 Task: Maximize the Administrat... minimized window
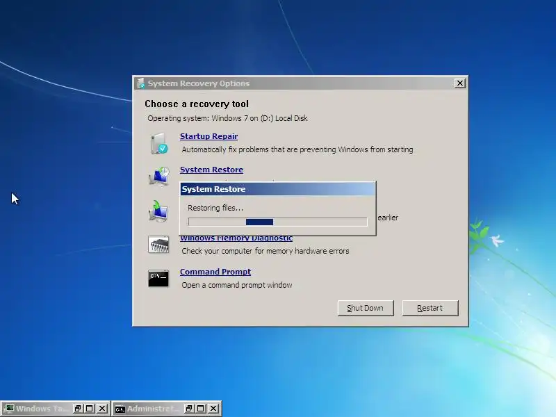[x=201, y=409]
